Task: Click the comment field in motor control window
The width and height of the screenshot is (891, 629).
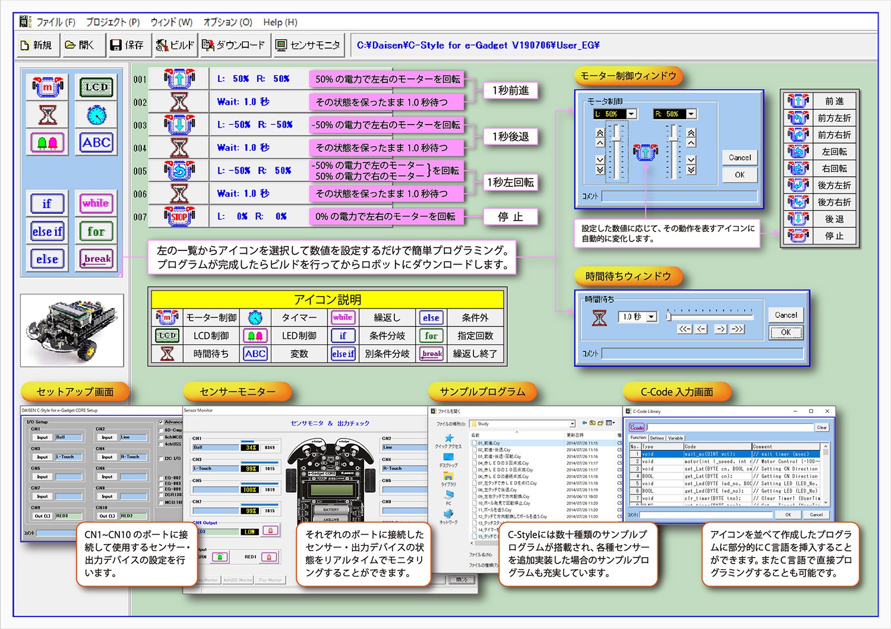Action: click(680, 196)
